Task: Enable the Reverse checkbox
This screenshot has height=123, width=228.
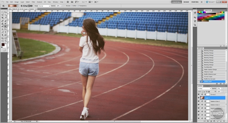Action: (65, 6)
